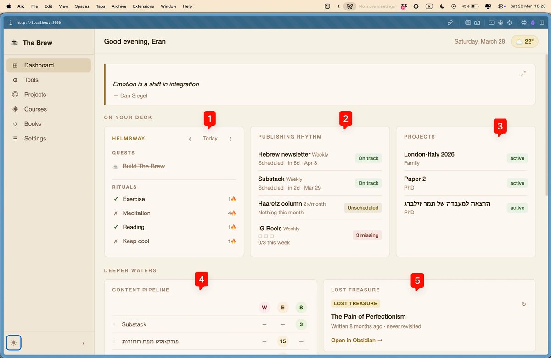Open macOS Control Center icon
Screen dimensions: 551x358
(500, 6)
